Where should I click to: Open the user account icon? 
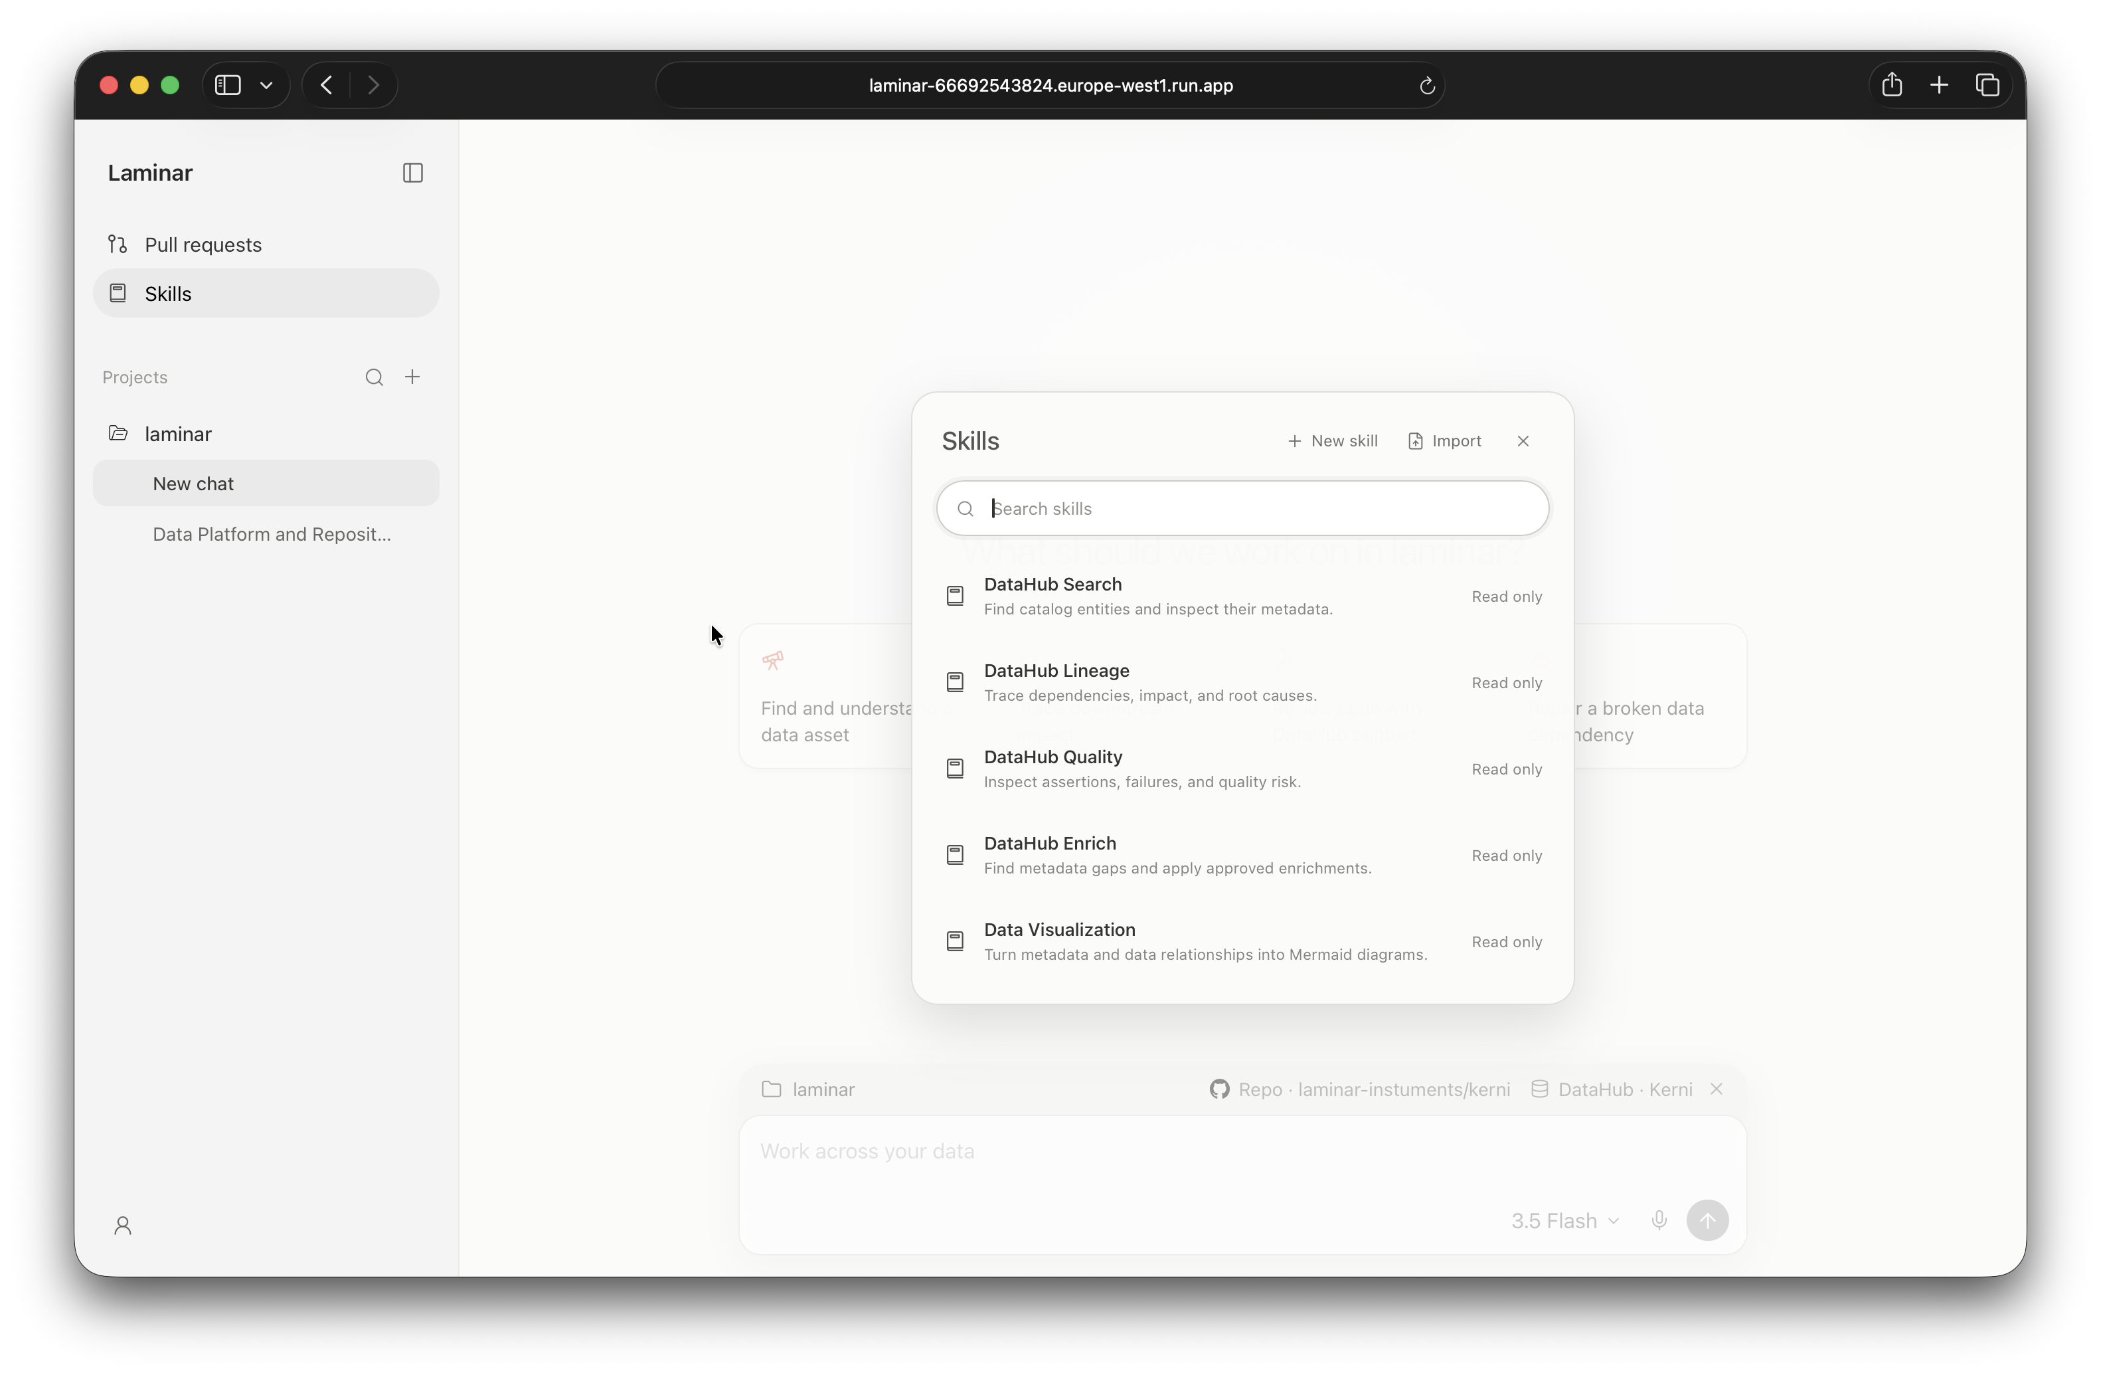(123, 1225)
